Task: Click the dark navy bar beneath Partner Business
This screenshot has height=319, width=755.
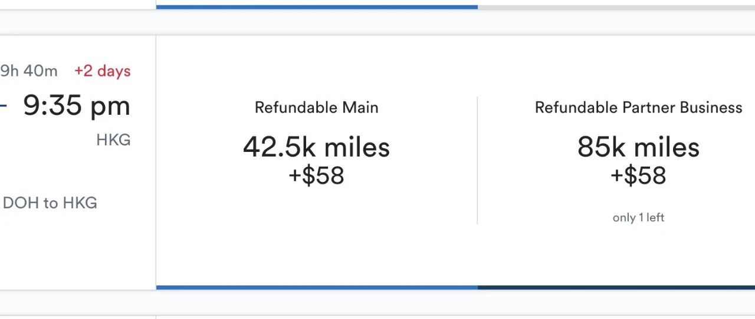Action: 616,287
